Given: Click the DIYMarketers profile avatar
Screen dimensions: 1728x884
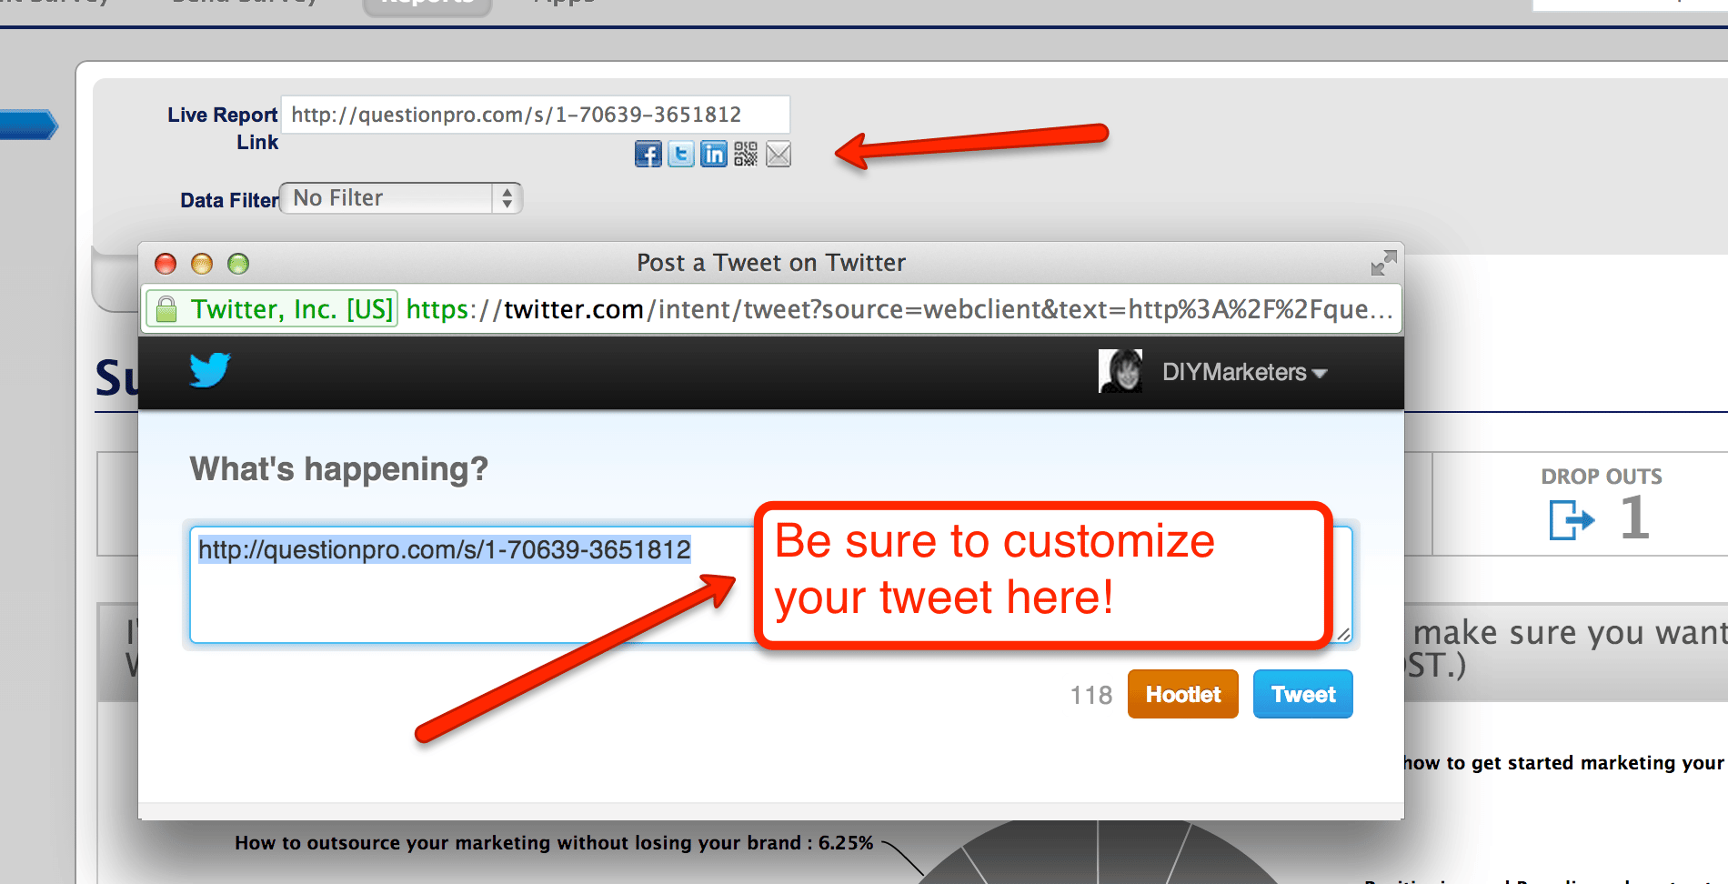Looking at the screenshot, I should (x=1120, y=371).
